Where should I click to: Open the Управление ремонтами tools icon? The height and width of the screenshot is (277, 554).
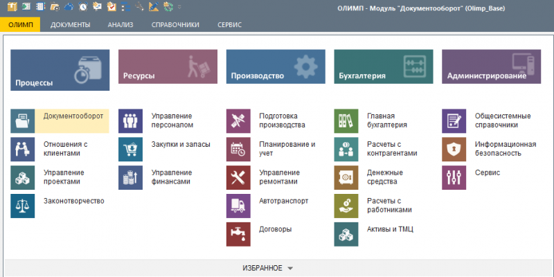pos(238,177)
